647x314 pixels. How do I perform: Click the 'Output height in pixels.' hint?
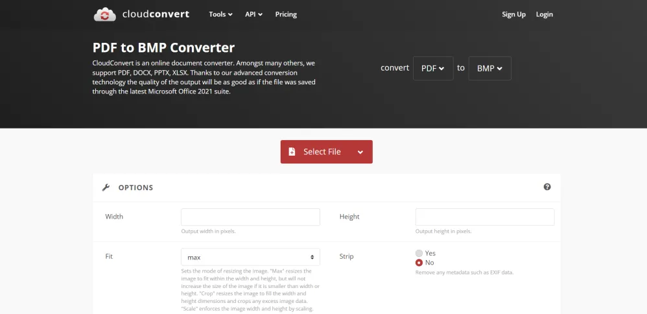pos(443,232)
